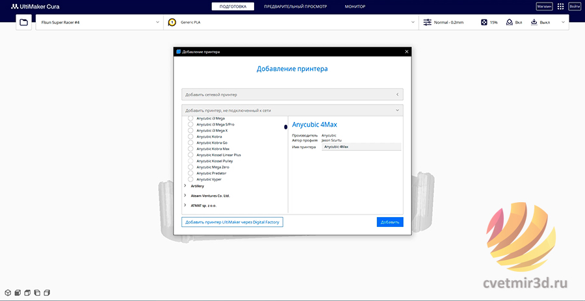Click the Jason Scurtu profile author text
The width and height of the screenshot is (585, 301).
(331, 140)
